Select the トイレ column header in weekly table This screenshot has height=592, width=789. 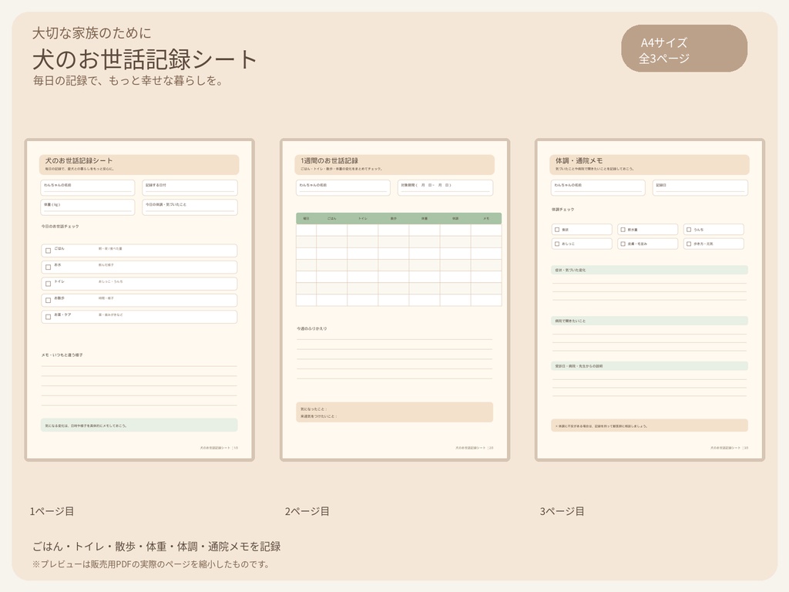363,218
